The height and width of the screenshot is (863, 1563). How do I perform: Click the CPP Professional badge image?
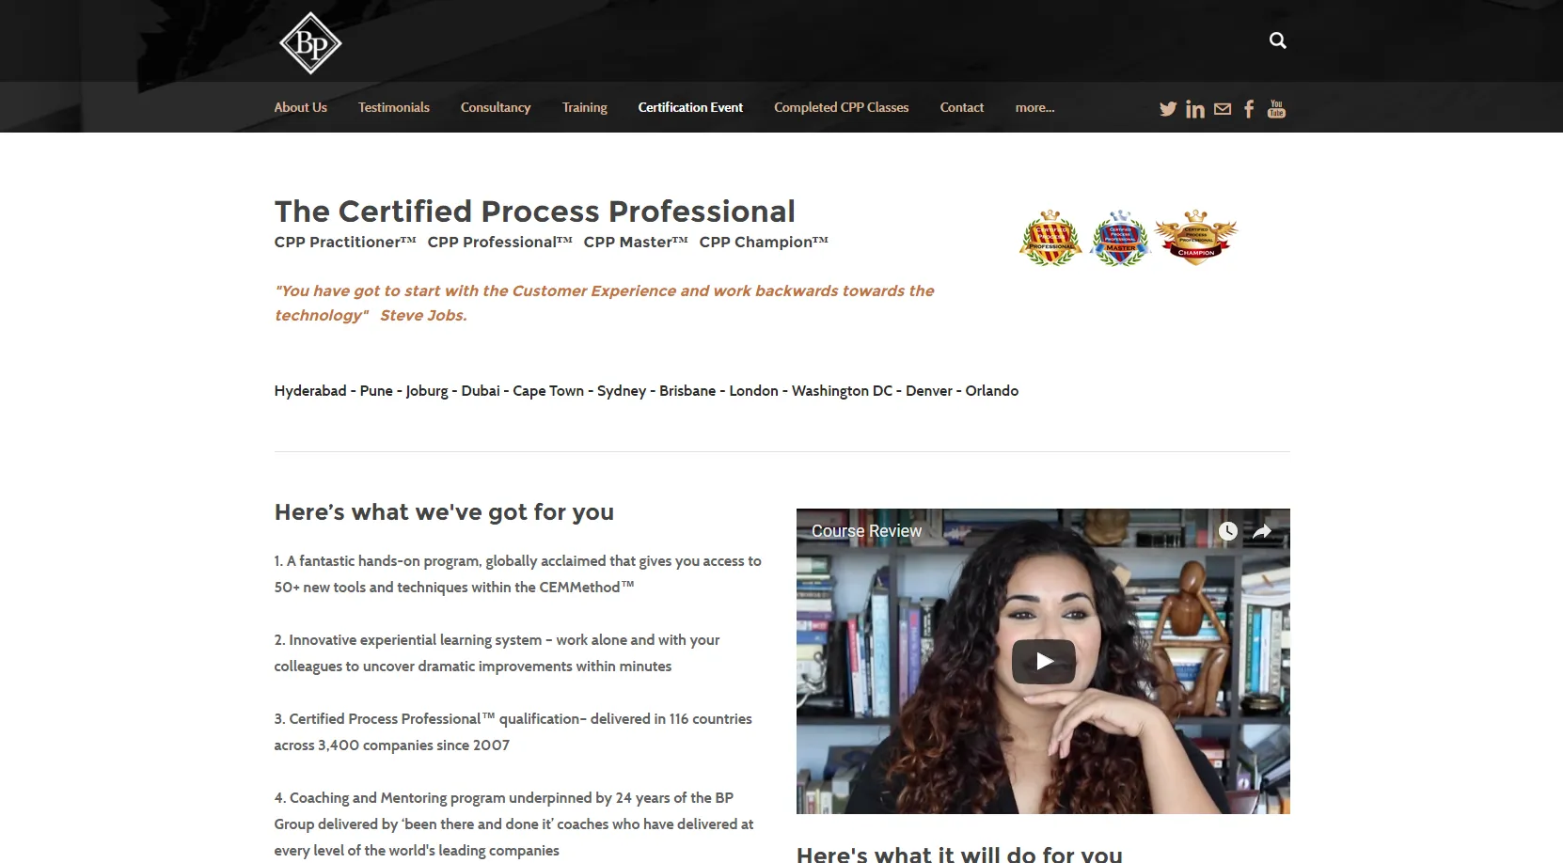[1050, 238]
